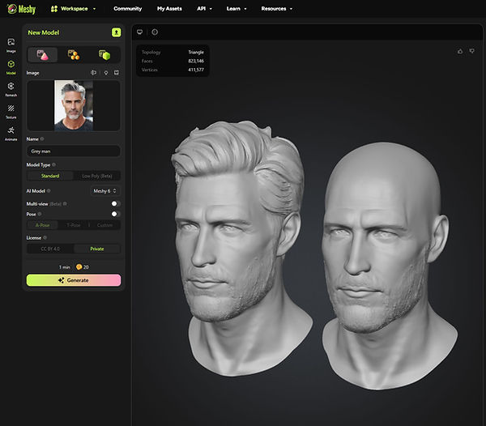Select the CC BY 4.0 license
This screenshot has width=486, height=426.
pyautogui.click(x=50, y=249)
